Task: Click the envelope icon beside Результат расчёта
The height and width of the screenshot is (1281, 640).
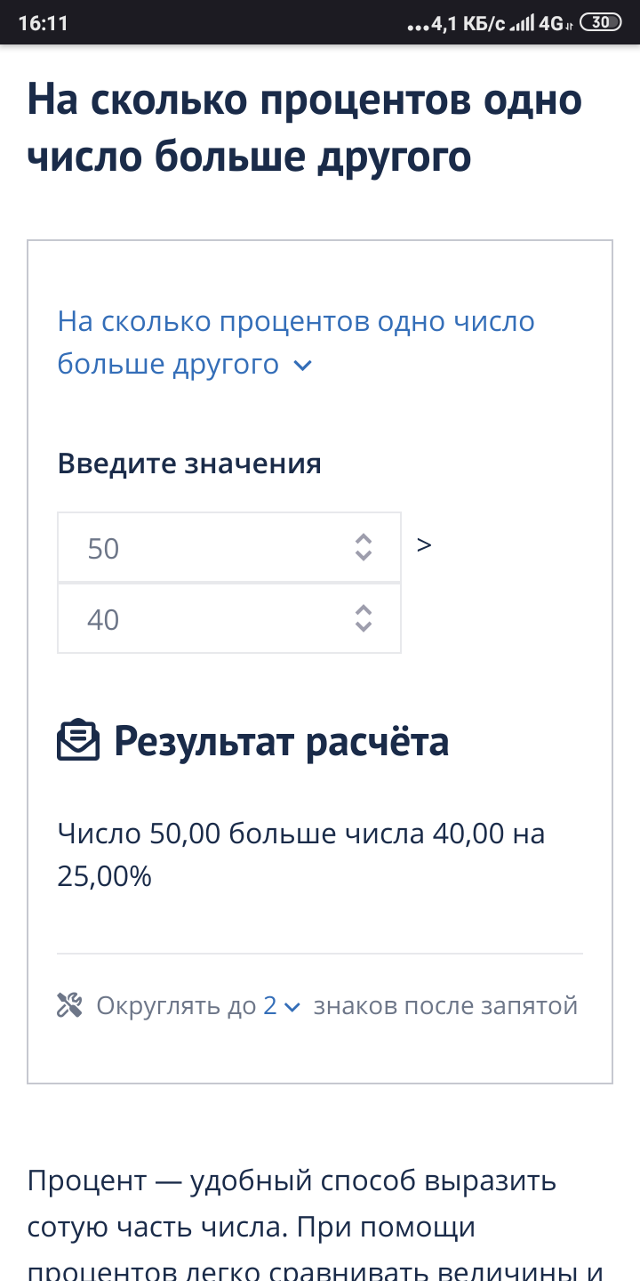Action: pyautogui.click(x=78, y=740)
